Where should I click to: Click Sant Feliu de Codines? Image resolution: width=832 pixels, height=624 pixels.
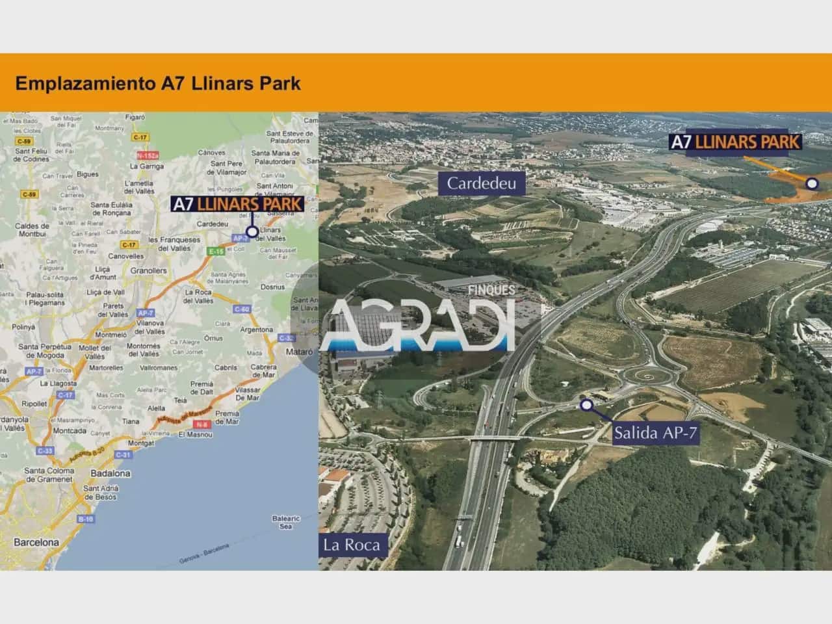tap(32, 155)
